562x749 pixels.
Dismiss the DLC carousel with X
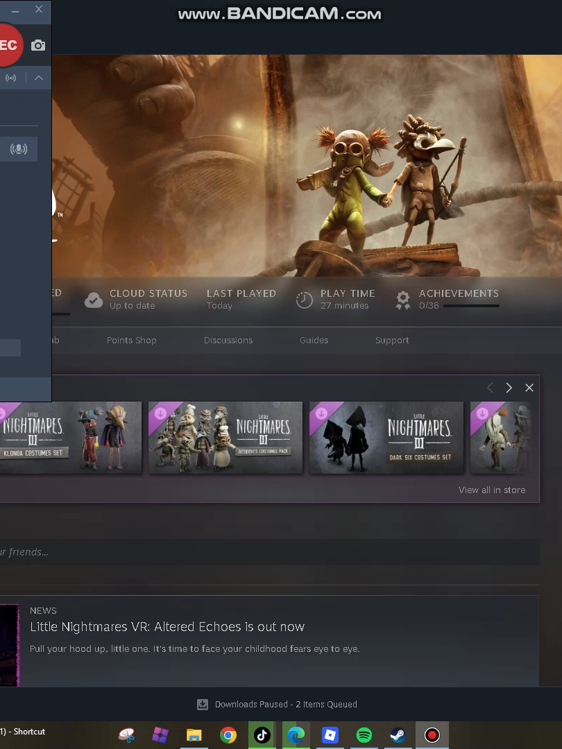click(529, 388)
